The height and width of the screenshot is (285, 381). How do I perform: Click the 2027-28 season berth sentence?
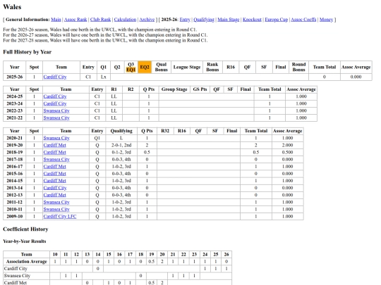(105, 41)
